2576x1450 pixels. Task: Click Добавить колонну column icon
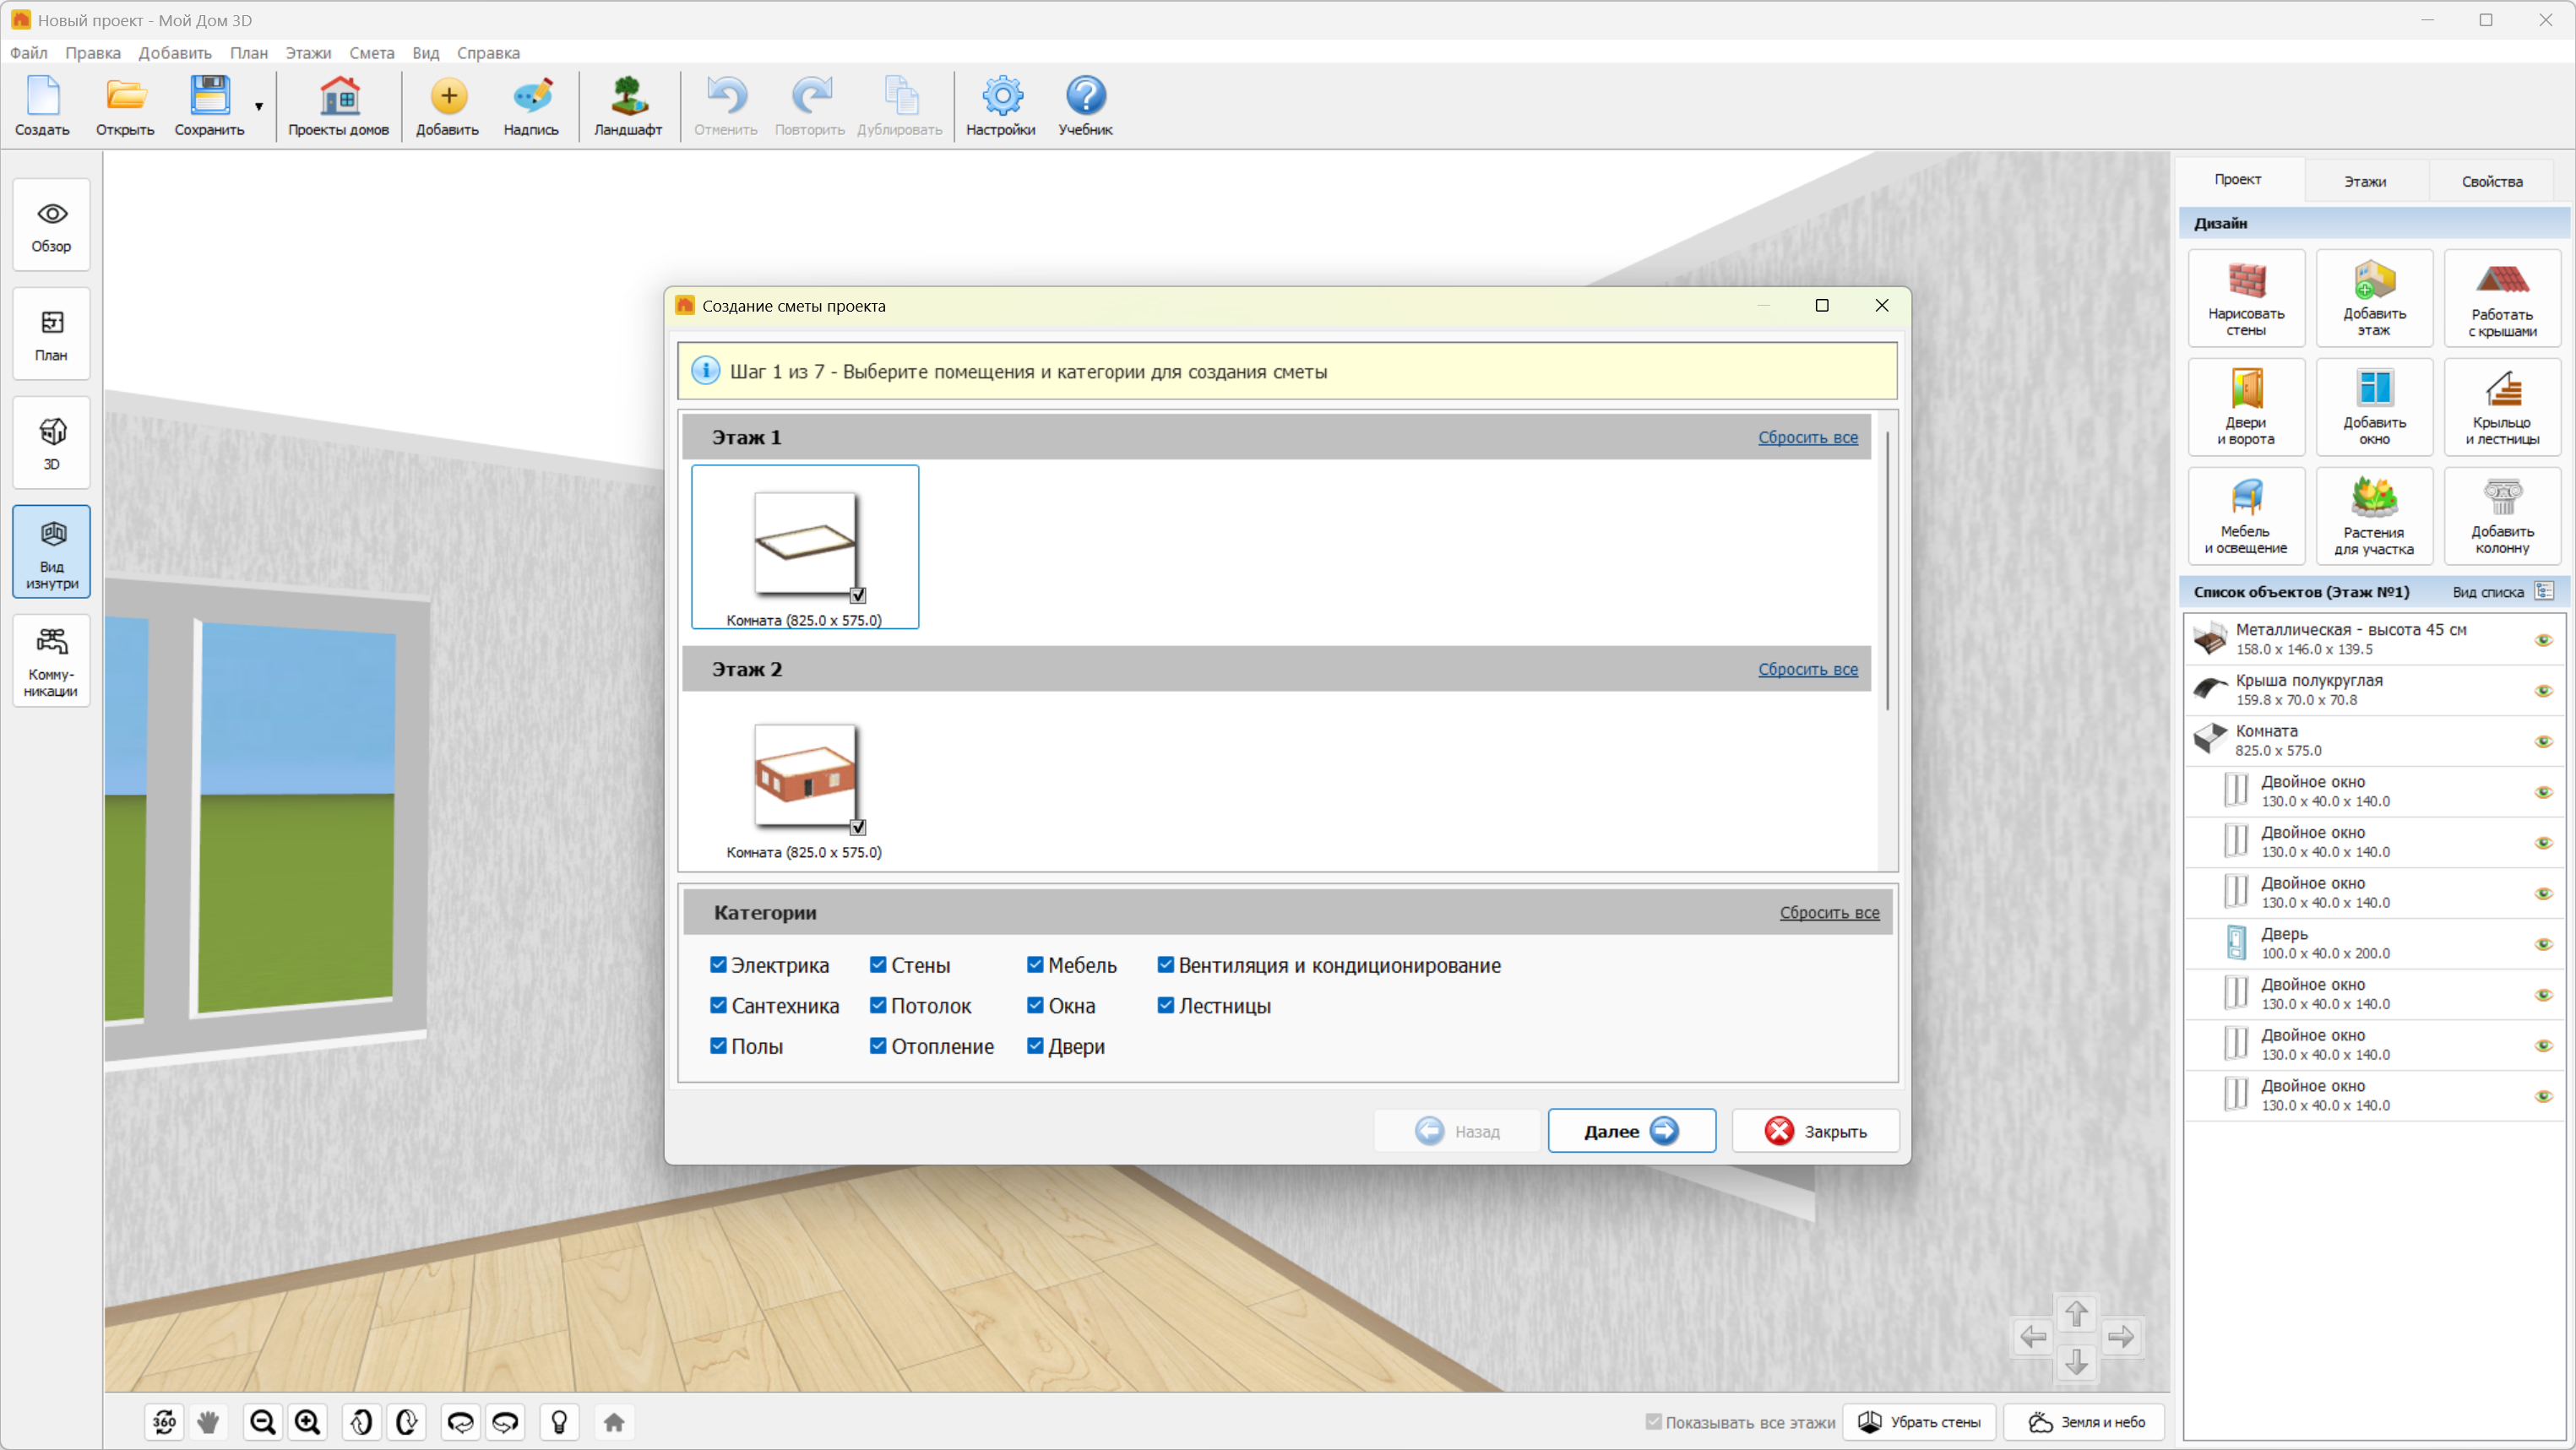click(x=2501, y=515)
